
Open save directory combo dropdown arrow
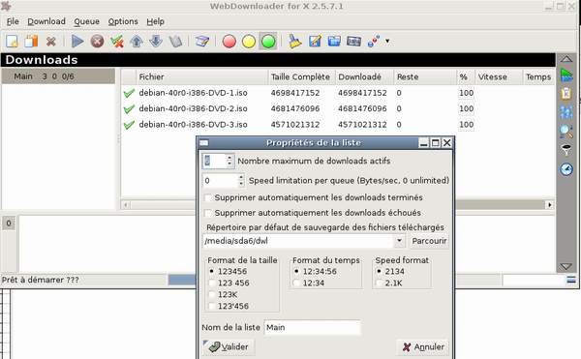coord(399,241)
